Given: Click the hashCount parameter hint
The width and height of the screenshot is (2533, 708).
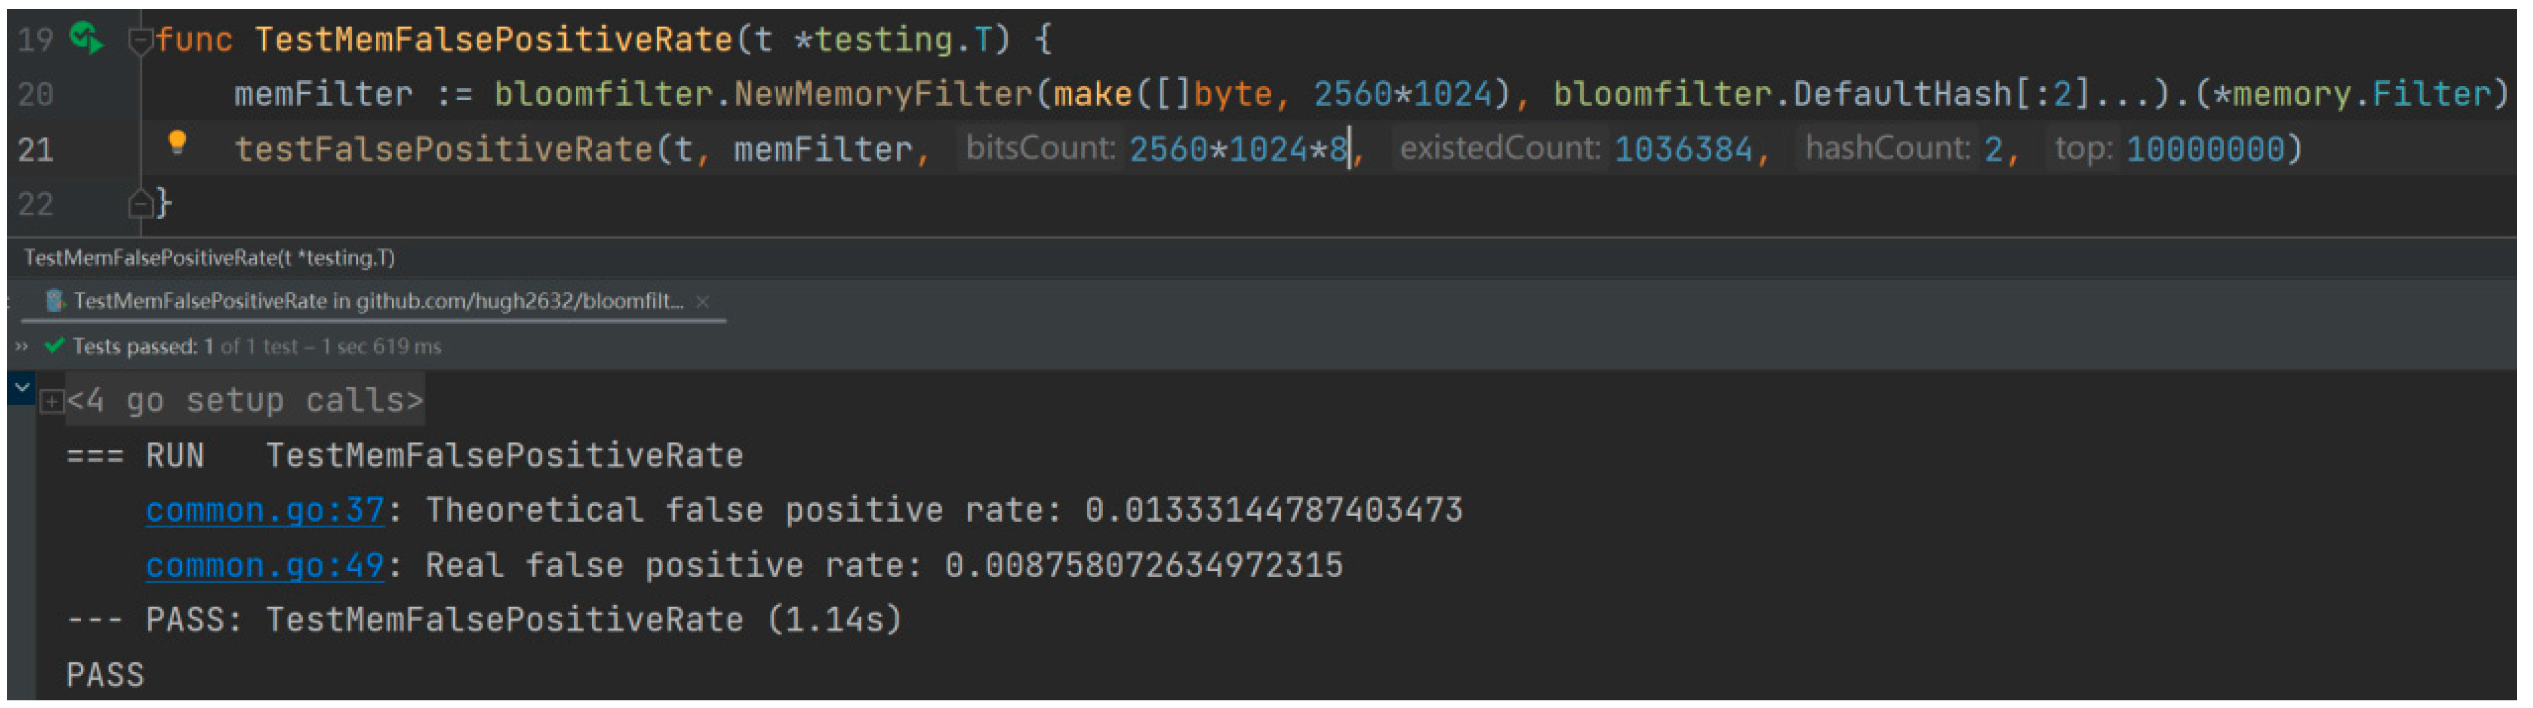Looking at the screenshot, I should (x=1888, y=149).
